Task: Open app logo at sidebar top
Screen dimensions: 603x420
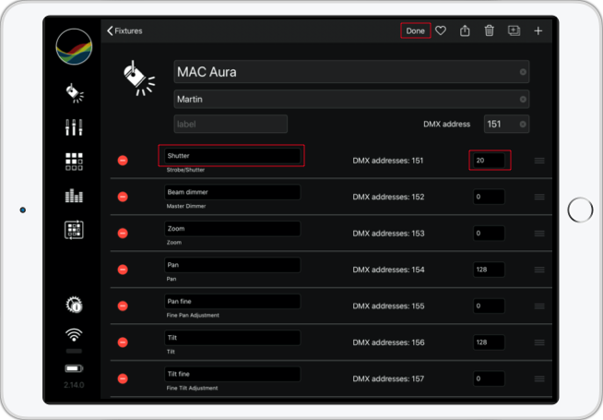Action: (x=74, y=46)
